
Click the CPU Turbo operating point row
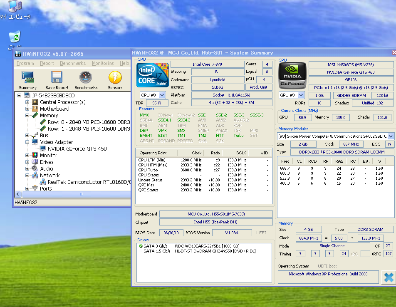point(203,170)
